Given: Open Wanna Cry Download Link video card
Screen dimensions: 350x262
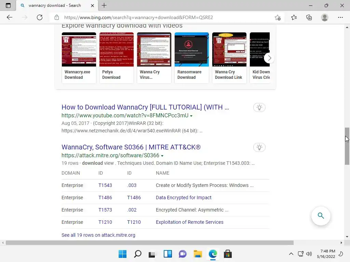Looking at the screenshot, I should (x=229, y=58).
